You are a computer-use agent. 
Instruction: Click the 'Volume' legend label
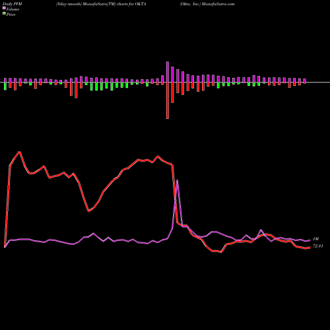[13, 9]
